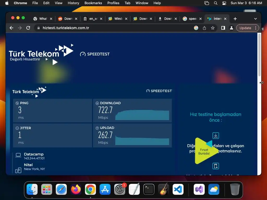267x200 pixels.
Task: Click the download speed graph
Action: click(142, 115)
